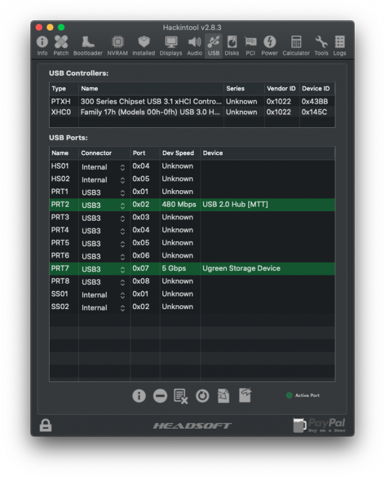Select the USB toolbar icon
Screen dimensions: 385x477
pos(214,46)
